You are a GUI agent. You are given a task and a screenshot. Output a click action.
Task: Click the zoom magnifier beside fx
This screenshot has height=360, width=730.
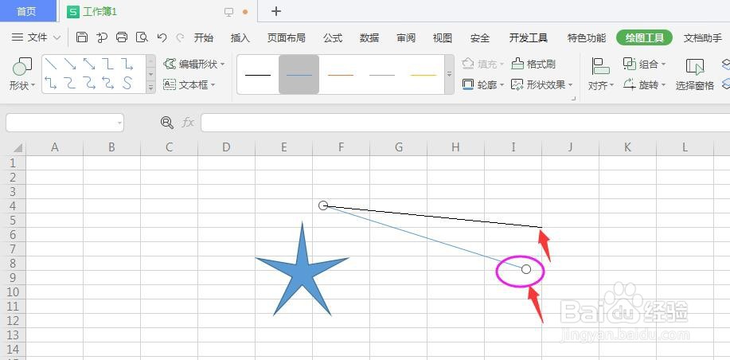coord(166,123)
